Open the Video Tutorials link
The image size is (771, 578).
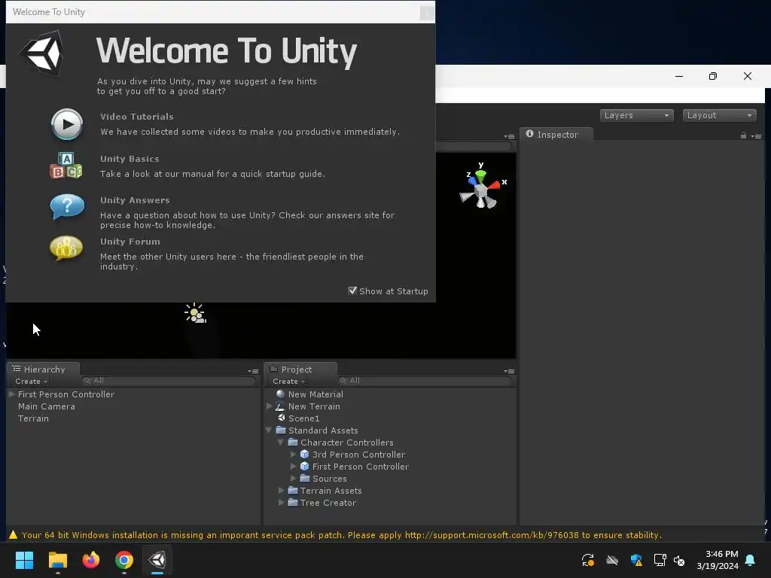pos(137,117)
